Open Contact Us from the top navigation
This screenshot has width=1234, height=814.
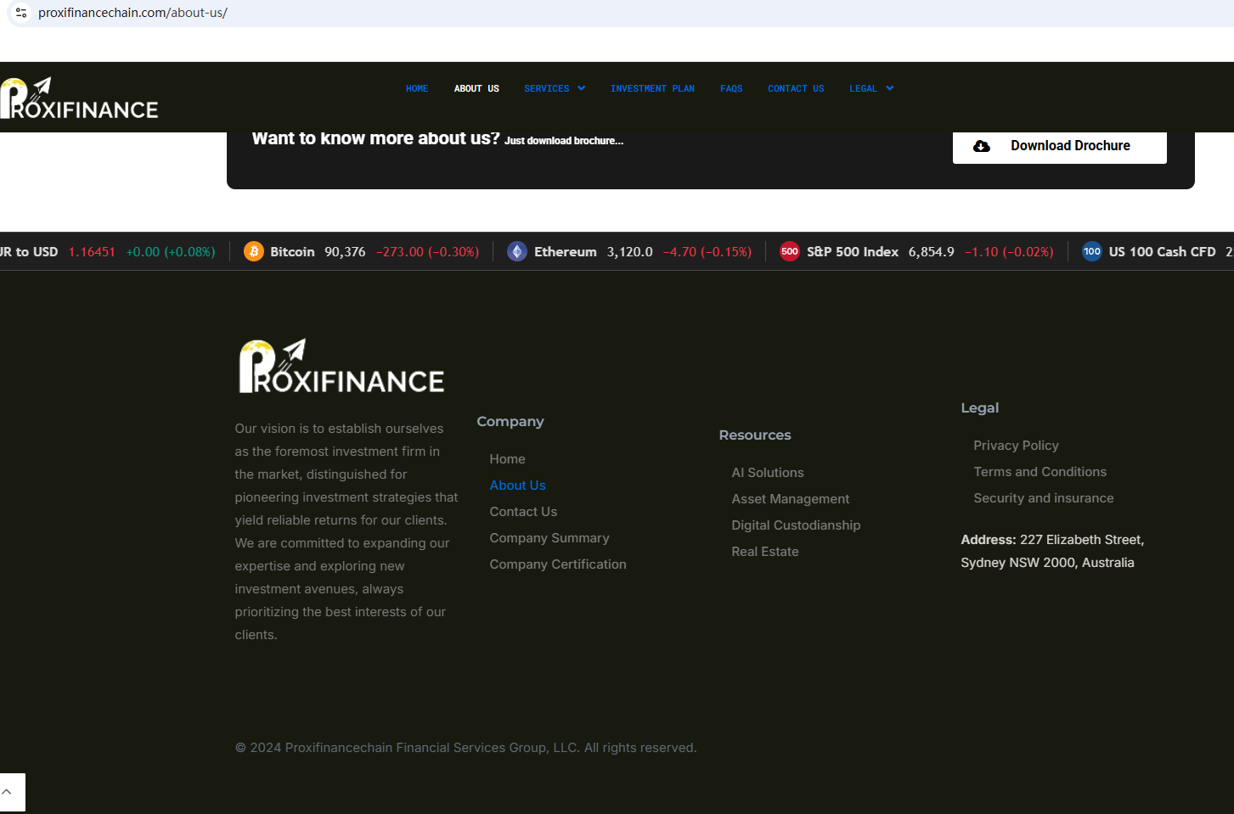click(x=795, y=88)
